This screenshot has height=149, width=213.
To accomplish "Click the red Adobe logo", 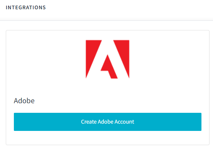I will 107,59.
